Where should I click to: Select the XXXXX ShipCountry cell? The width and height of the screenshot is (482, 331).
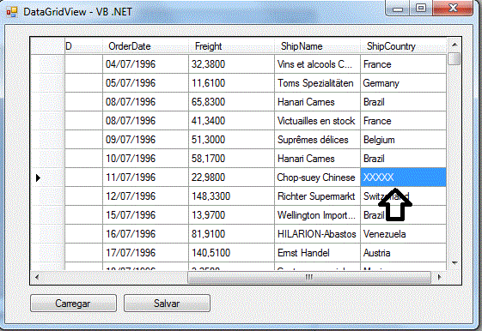pyautogui.click(x=403, y=178)
